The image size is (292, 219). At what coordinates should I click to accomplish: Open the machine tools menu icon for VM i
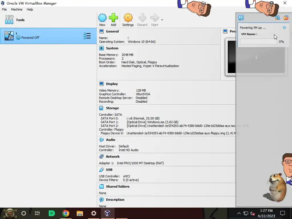pyautogui.click(x=87, y=36)
